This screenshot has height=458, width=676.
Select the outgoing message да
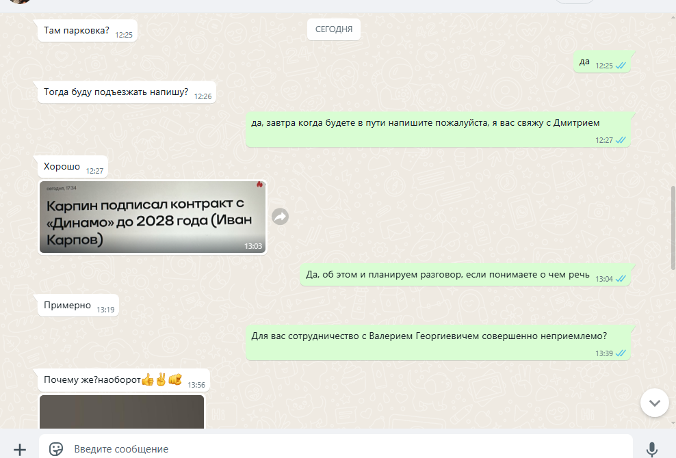click(602, 62)
